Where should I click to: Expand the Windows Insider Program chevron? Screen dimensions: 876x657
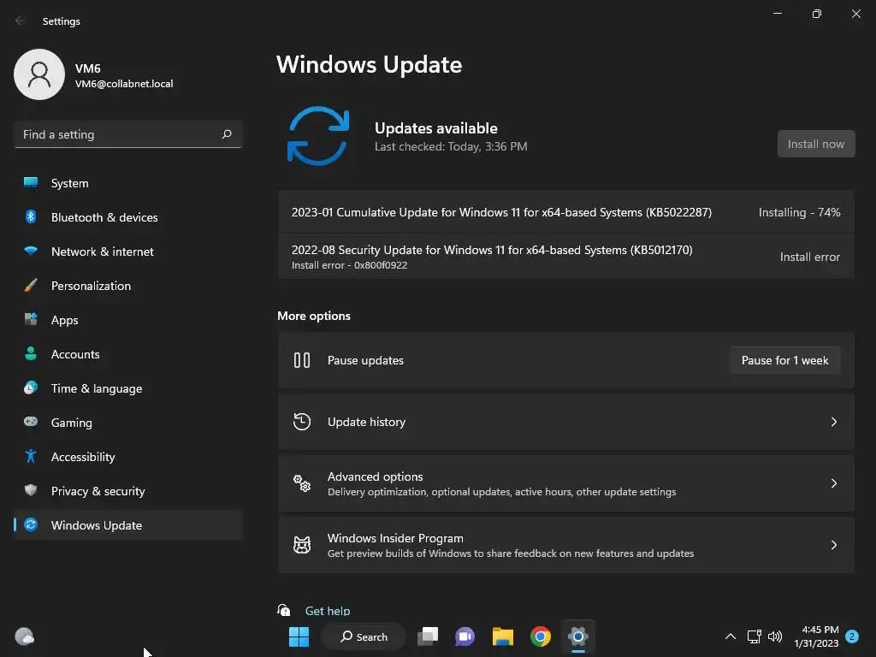833,545
